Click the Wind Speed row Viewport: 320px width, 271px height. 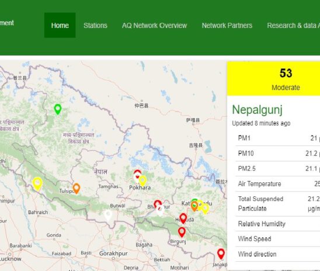pyautogui.click(x=277, y=239)
